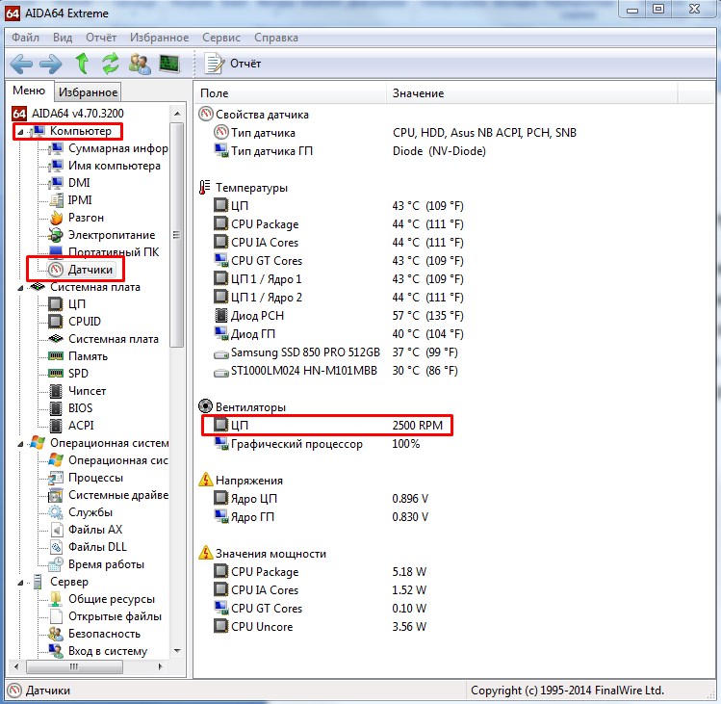The image size is (721, 704).
Task: Open the SPD tree item
Action: (x=68, y=373)
